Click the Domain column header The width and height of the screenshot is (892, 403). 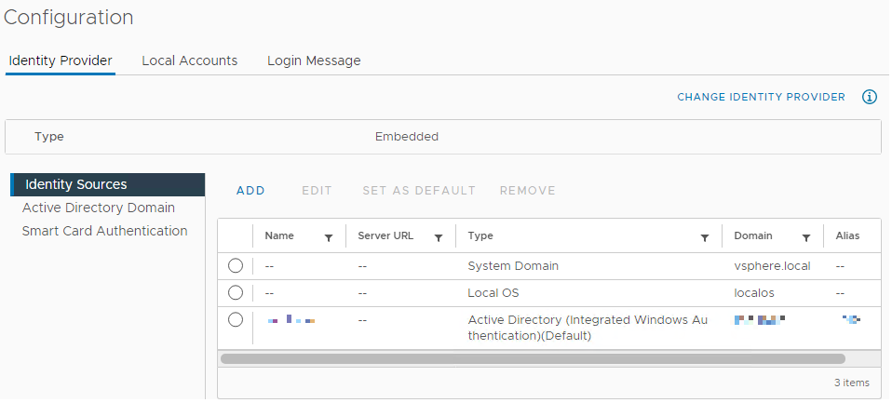coord(753,235)
